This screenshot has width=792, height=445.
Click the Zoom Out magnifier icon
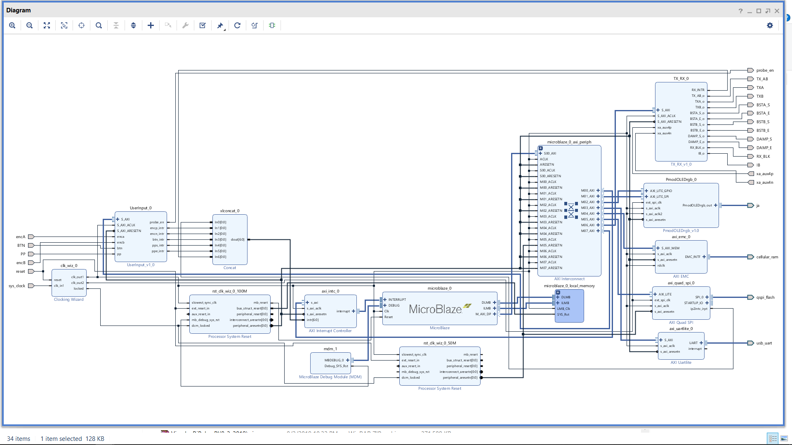(29, 26)
